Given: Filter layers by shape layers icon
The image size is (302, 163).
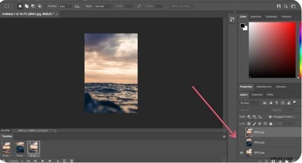Looking at the screenshot, I should click(283, 103).
